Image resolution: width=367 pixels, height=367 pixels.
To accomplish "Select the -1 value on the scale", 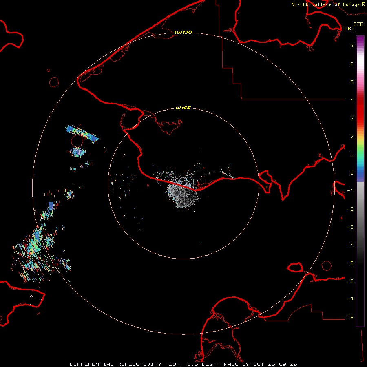I will coord(350,191).
